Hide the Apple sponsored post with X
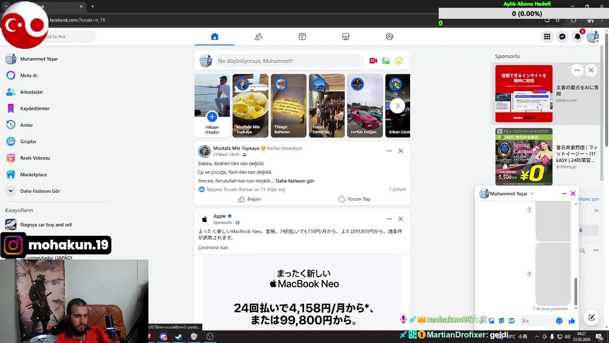This screenshot has width=609, height=343. click(401, 219)
